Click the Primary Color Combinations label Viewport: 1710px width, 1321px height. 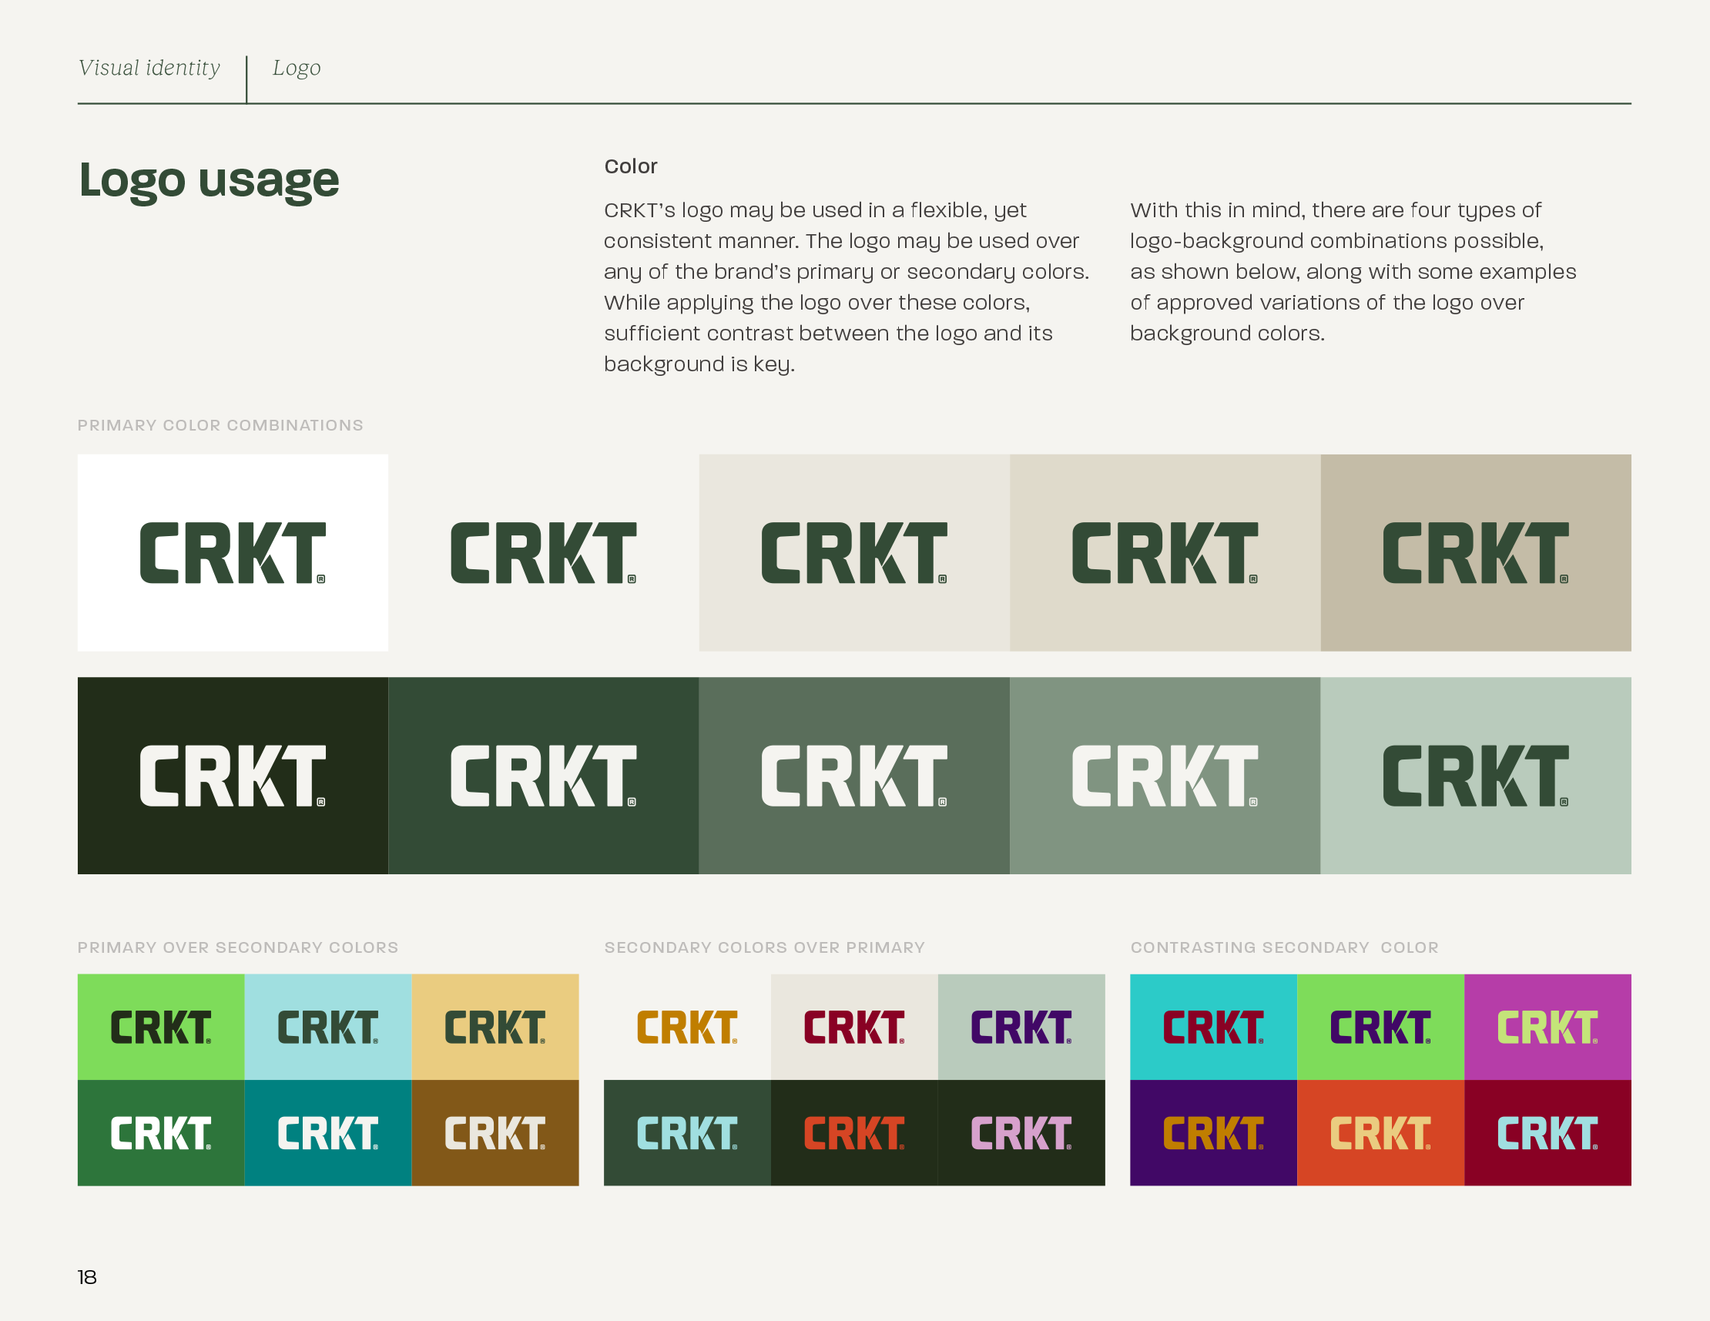click(220, 425)
